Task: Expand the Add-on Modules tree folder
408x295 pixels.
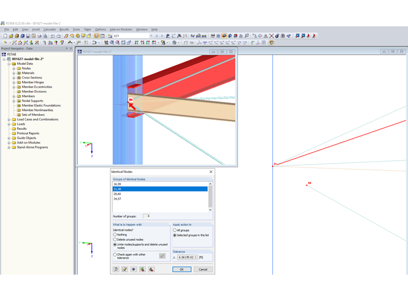Action: point(9,143)
